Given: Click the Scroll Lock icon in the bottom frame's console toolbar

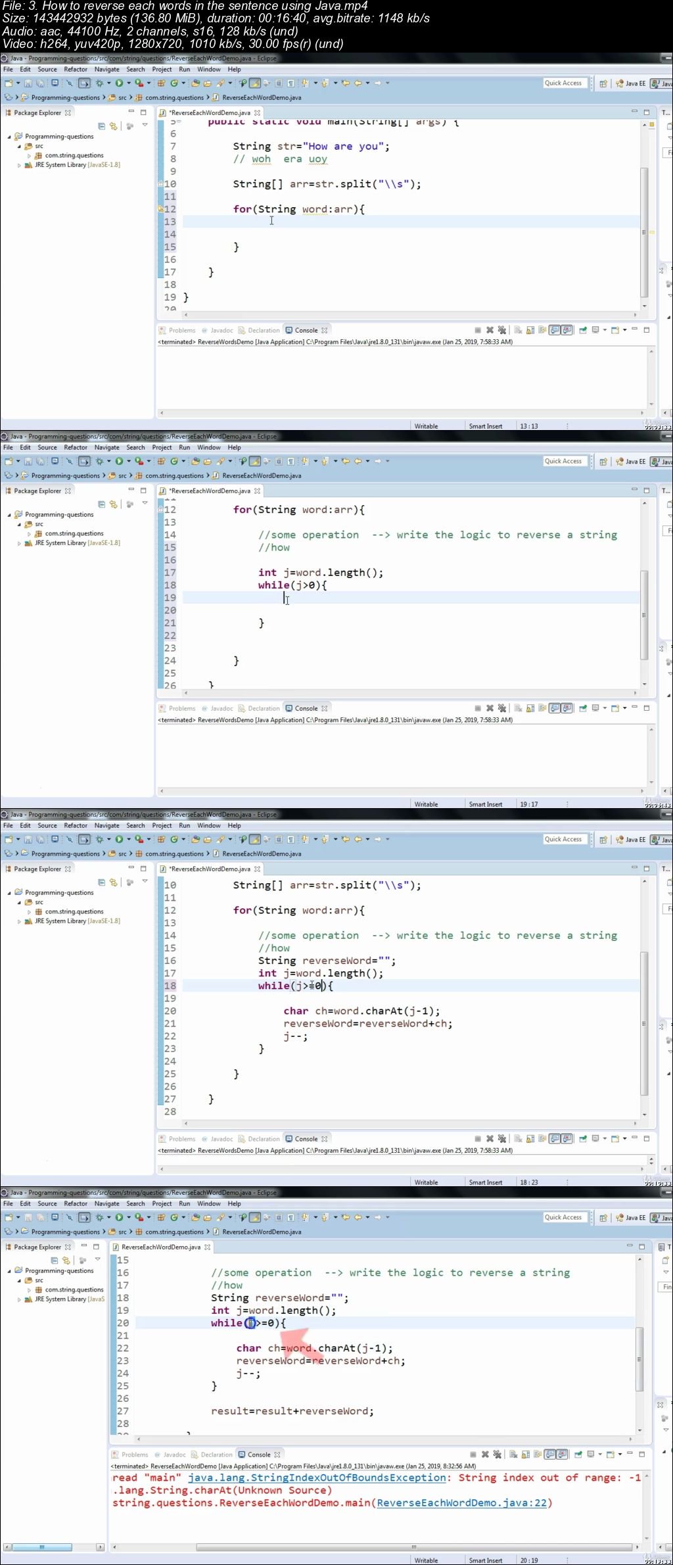Looking at the screenshot, I should 524,1455.
